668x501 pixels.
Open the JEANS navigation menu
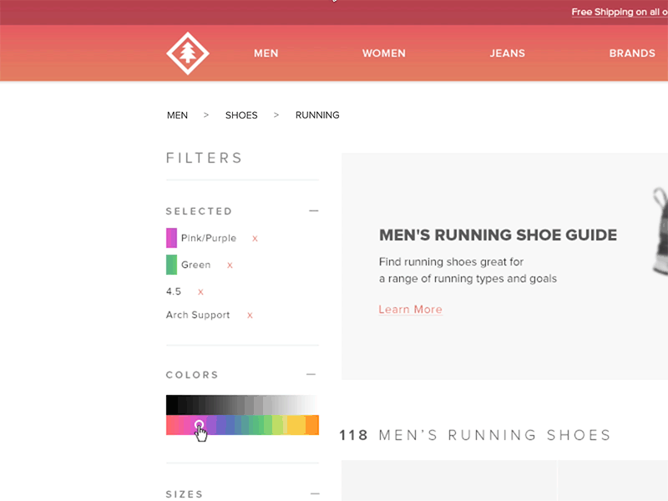click(507, 53)
